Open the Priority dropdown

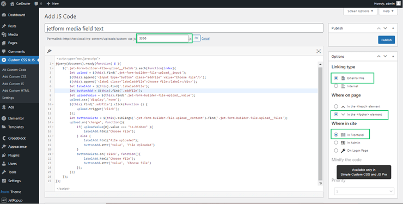[364, 191]
